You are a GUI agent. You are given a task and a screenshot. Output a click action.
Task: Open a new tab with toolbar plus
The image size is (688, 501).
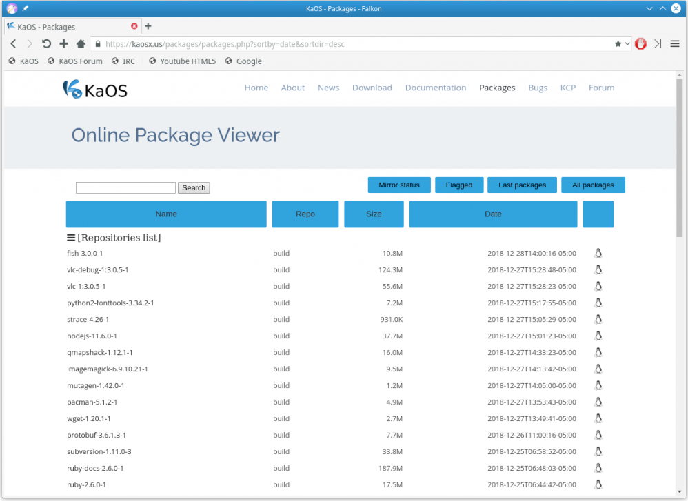pyautogui.click(x=63, y=44)
